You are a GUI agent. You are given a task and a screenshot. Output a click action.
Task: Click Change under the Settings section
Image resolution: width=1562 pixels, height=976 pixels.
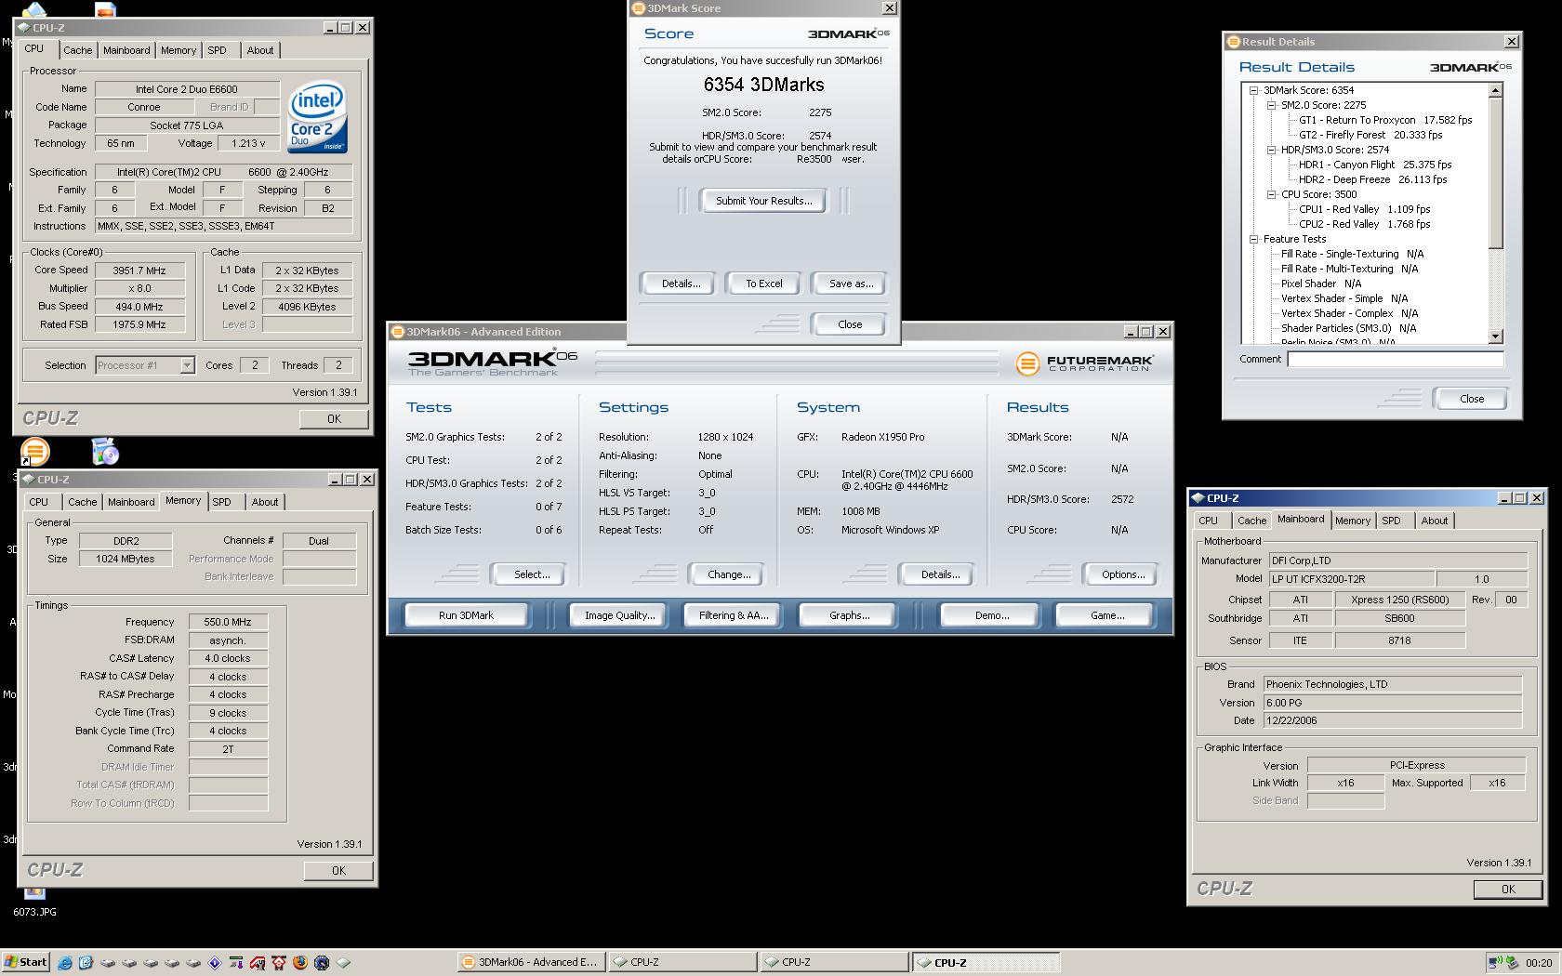[x=729, y=574]
